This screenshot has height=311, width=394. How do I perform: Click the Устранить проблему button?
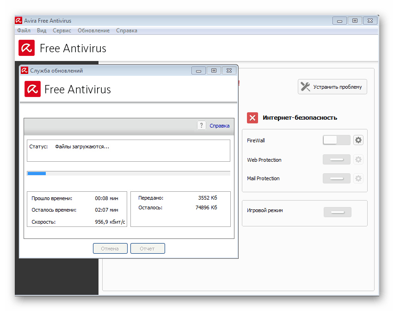coord(332,87)
